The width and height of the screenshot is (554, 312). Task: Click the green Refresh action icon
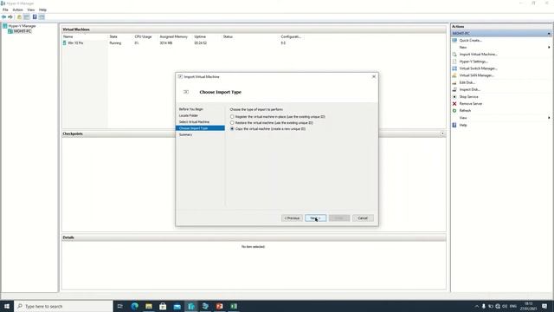pos(454,111)
